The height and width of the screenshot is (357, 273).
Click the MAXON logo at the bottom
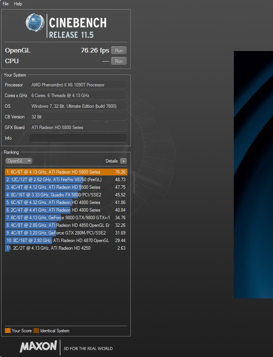click(x=38, y=346)
